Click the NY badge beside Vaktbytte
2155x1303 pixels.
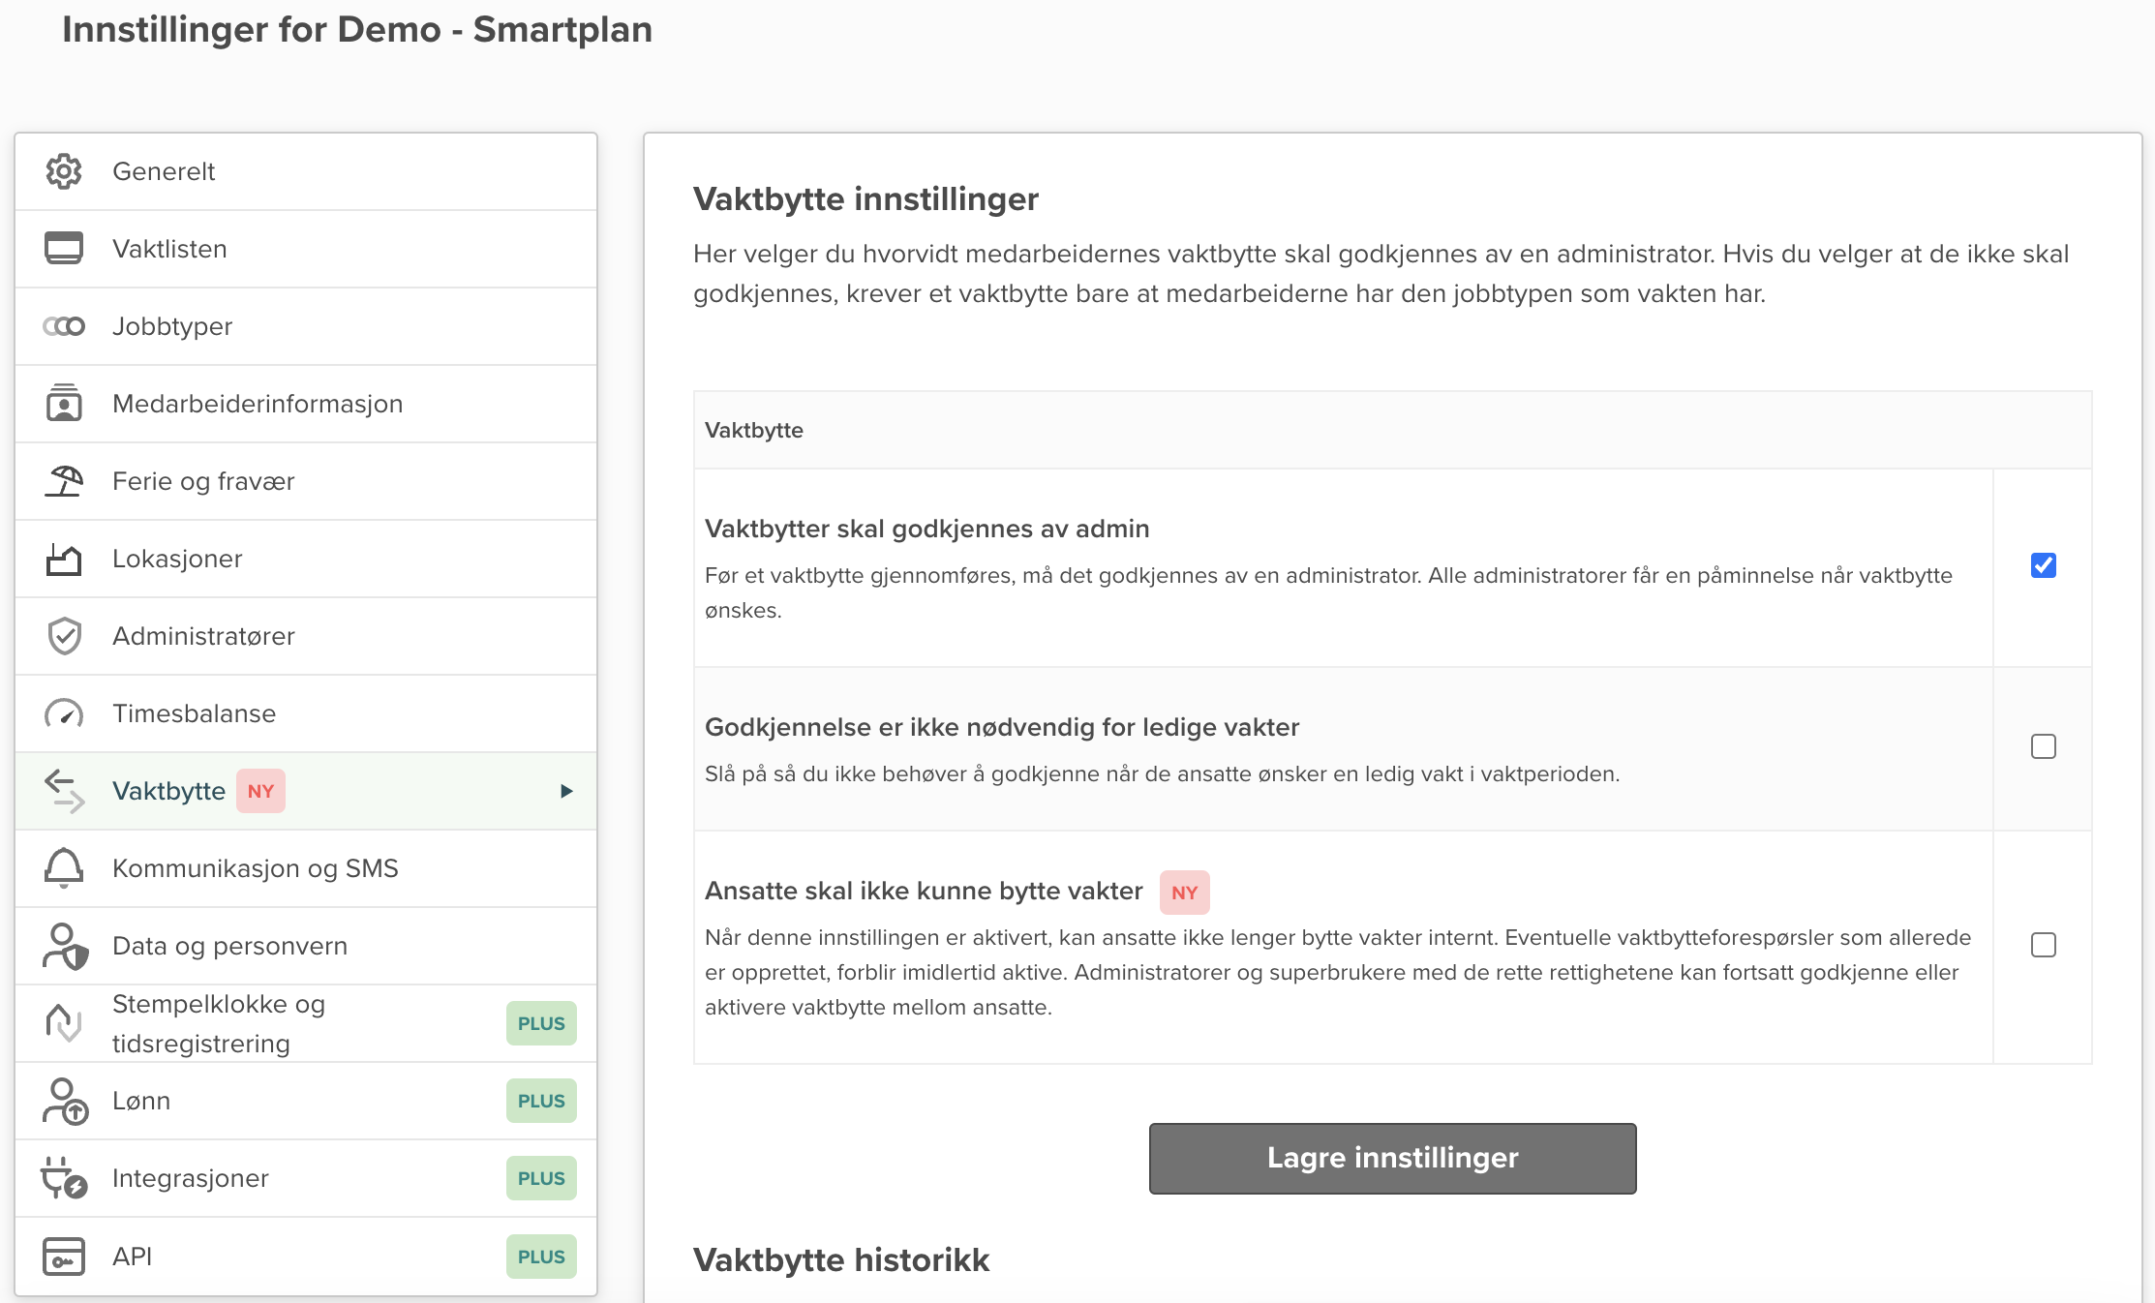259,791
